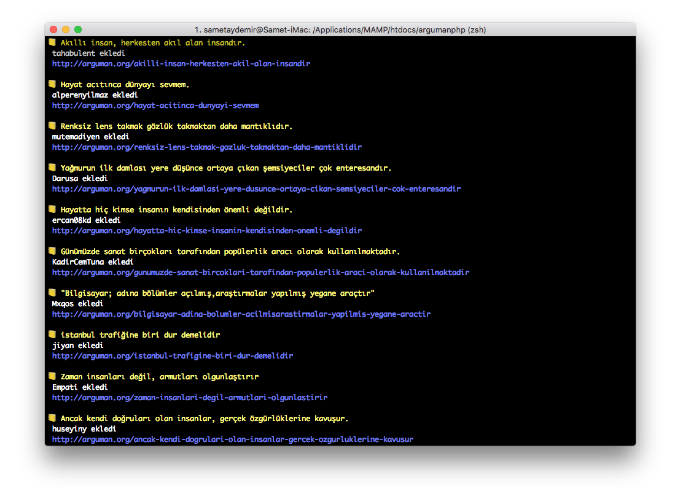Open the akilli-insan-herkesten-akil-alan-insandir link

pos(181,64)
